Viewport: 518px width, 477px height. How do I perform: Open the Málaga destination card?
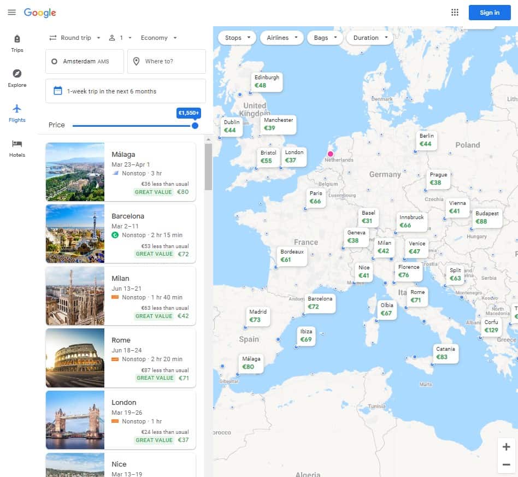pos(121,172)
